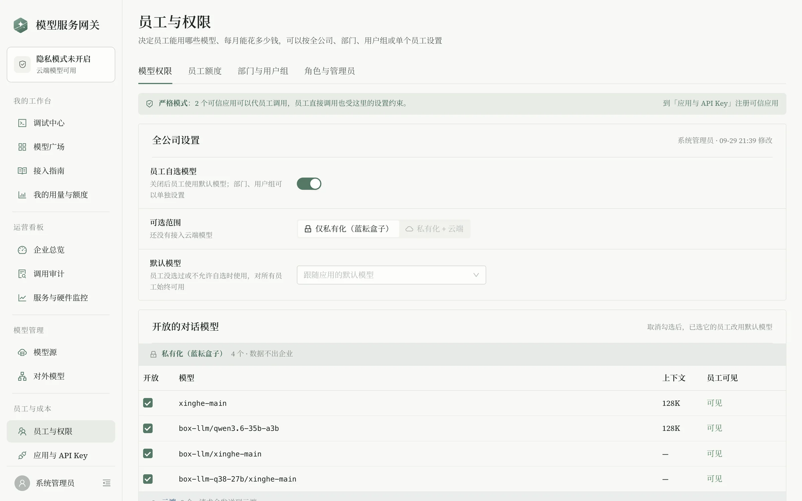Click the 隐私模式未开启 card

(61, 64)
